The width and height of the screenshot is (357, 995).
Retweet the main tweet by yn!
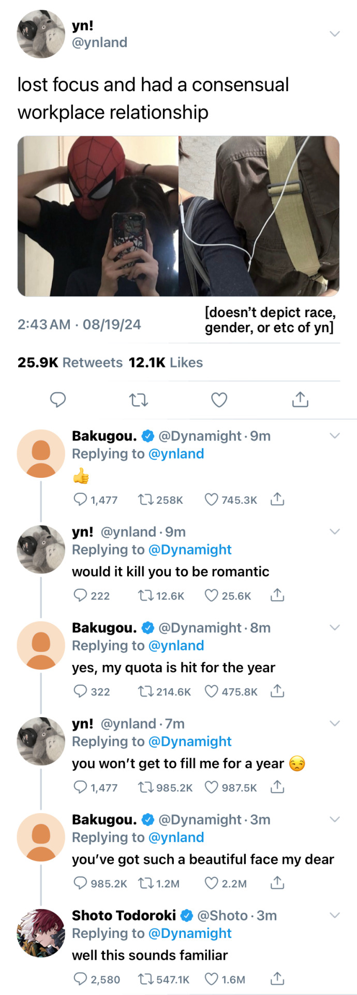pyautogui.click(x=138, y=400)
